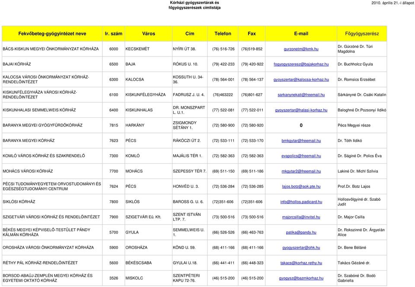Click pharmacist 'Dr. Romsics Erzsébet'
This screenshot has height=287, width=415.
point(356,79)
